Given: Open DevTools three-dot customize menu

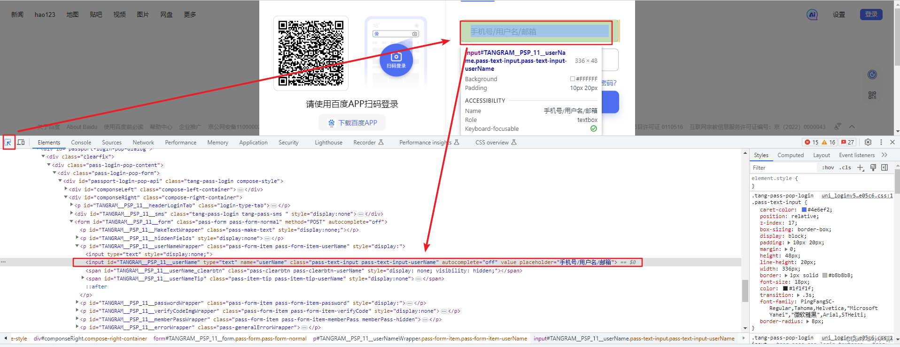Looking at the screenshot, I should [x=881, y=142].
